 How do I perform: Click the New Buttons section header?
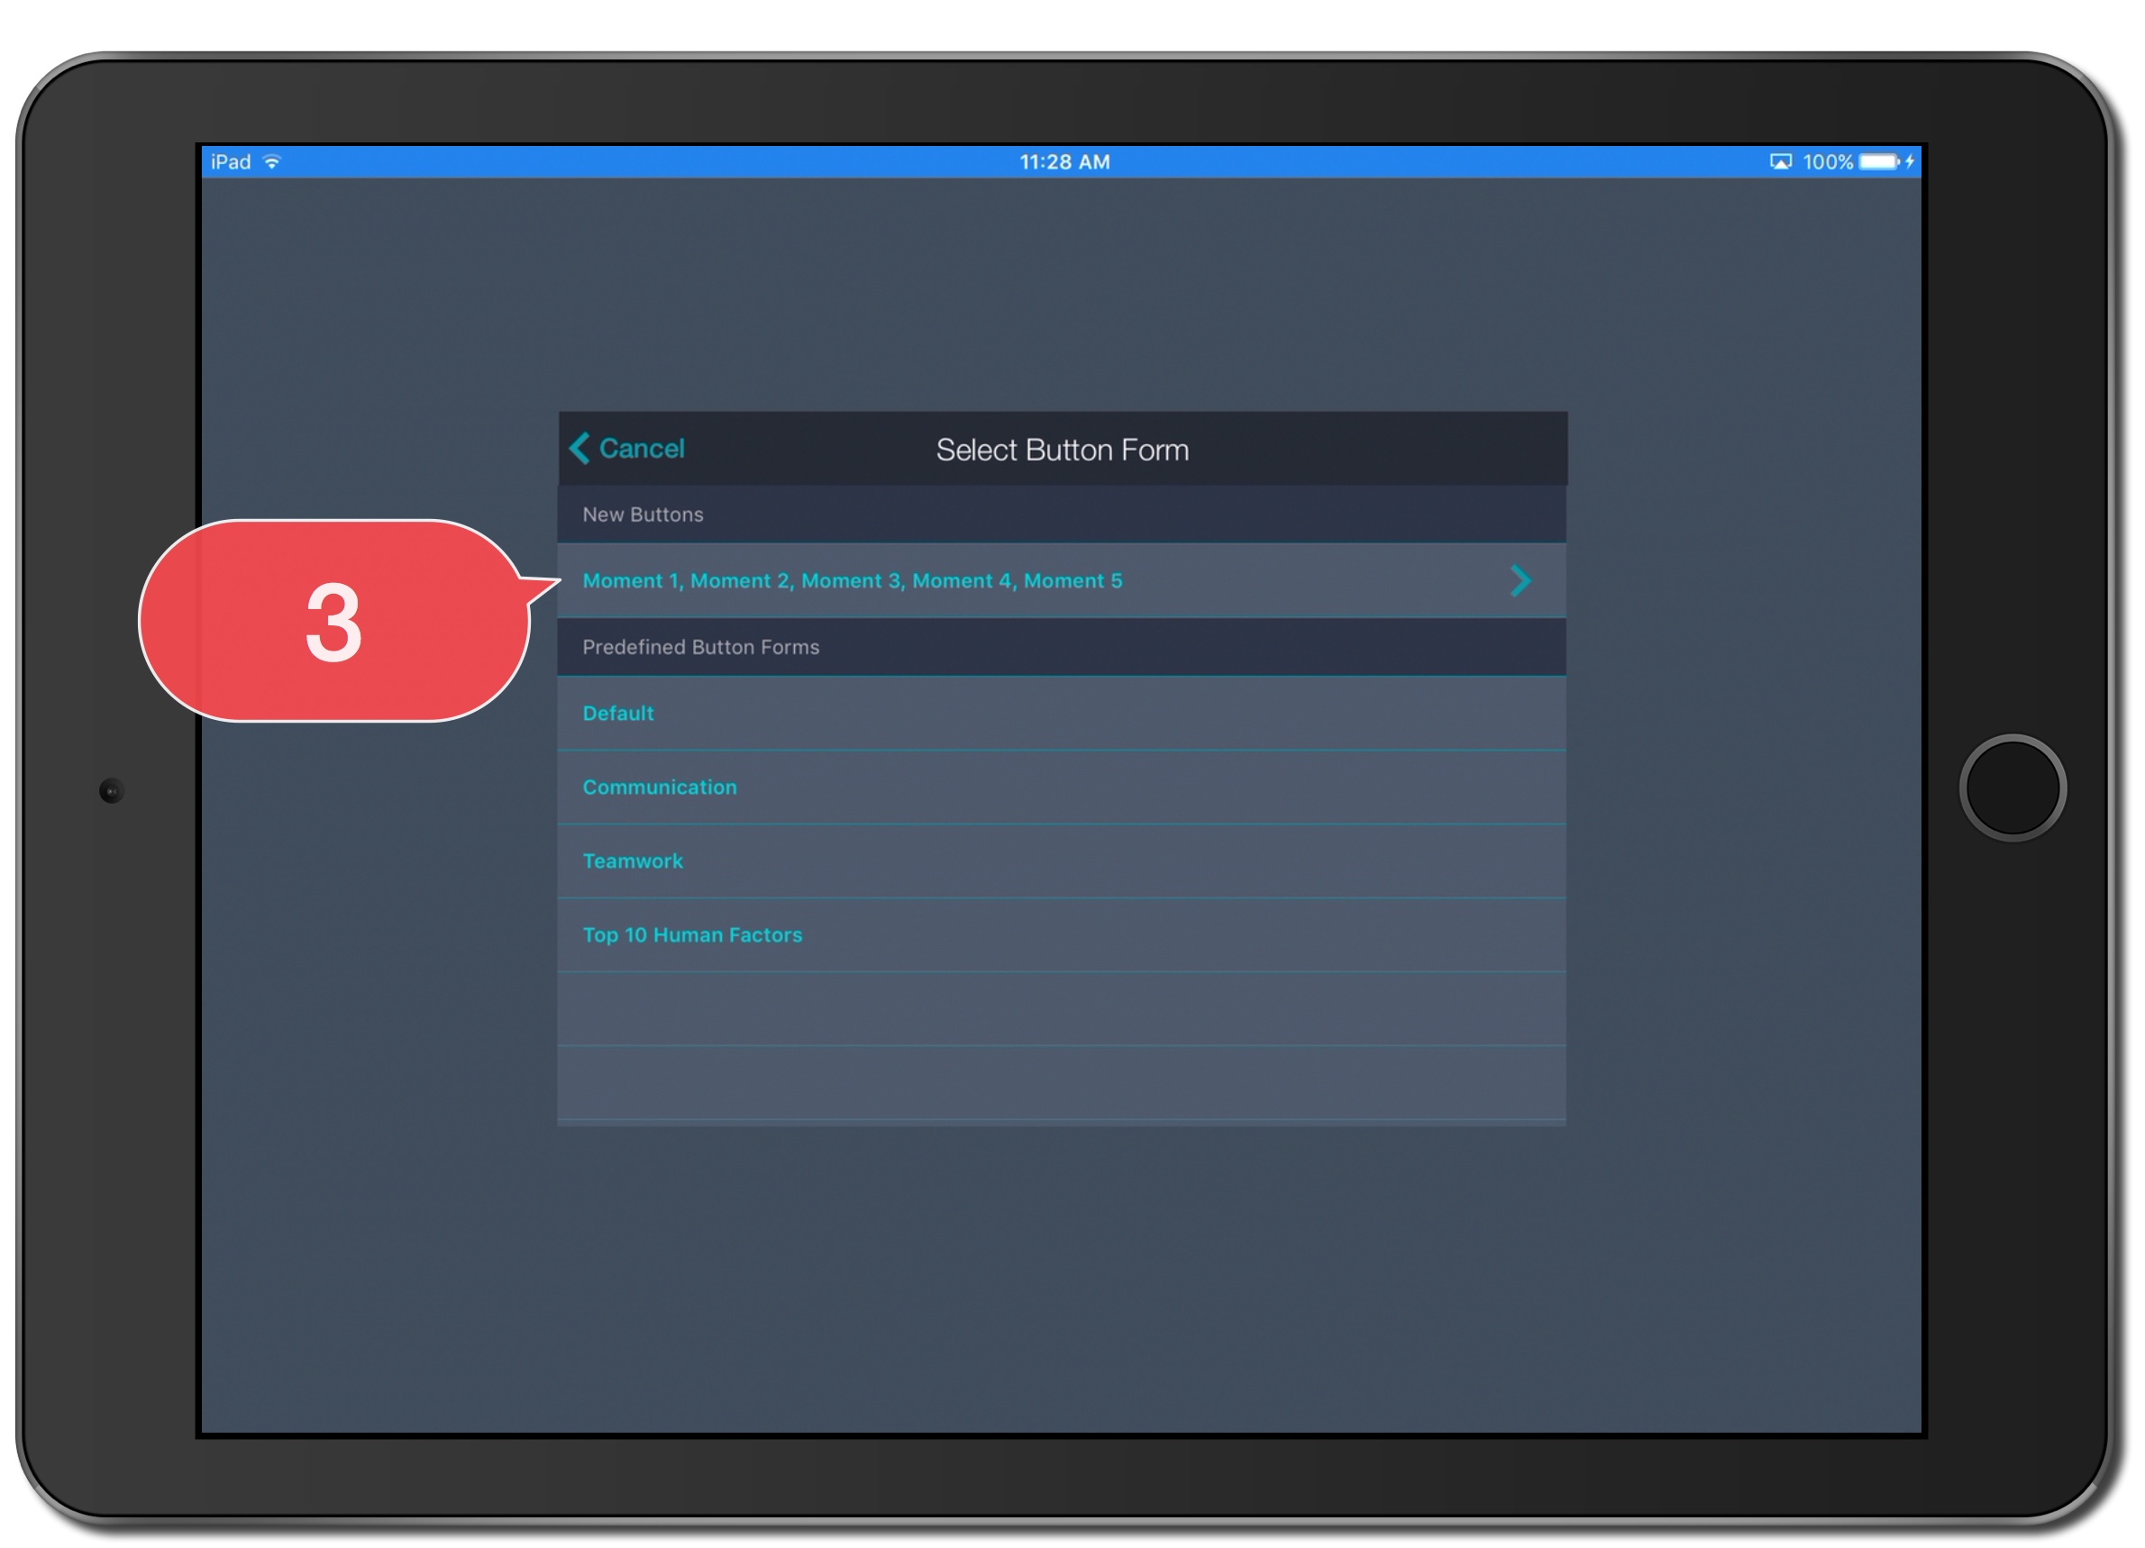pos(643,514)
